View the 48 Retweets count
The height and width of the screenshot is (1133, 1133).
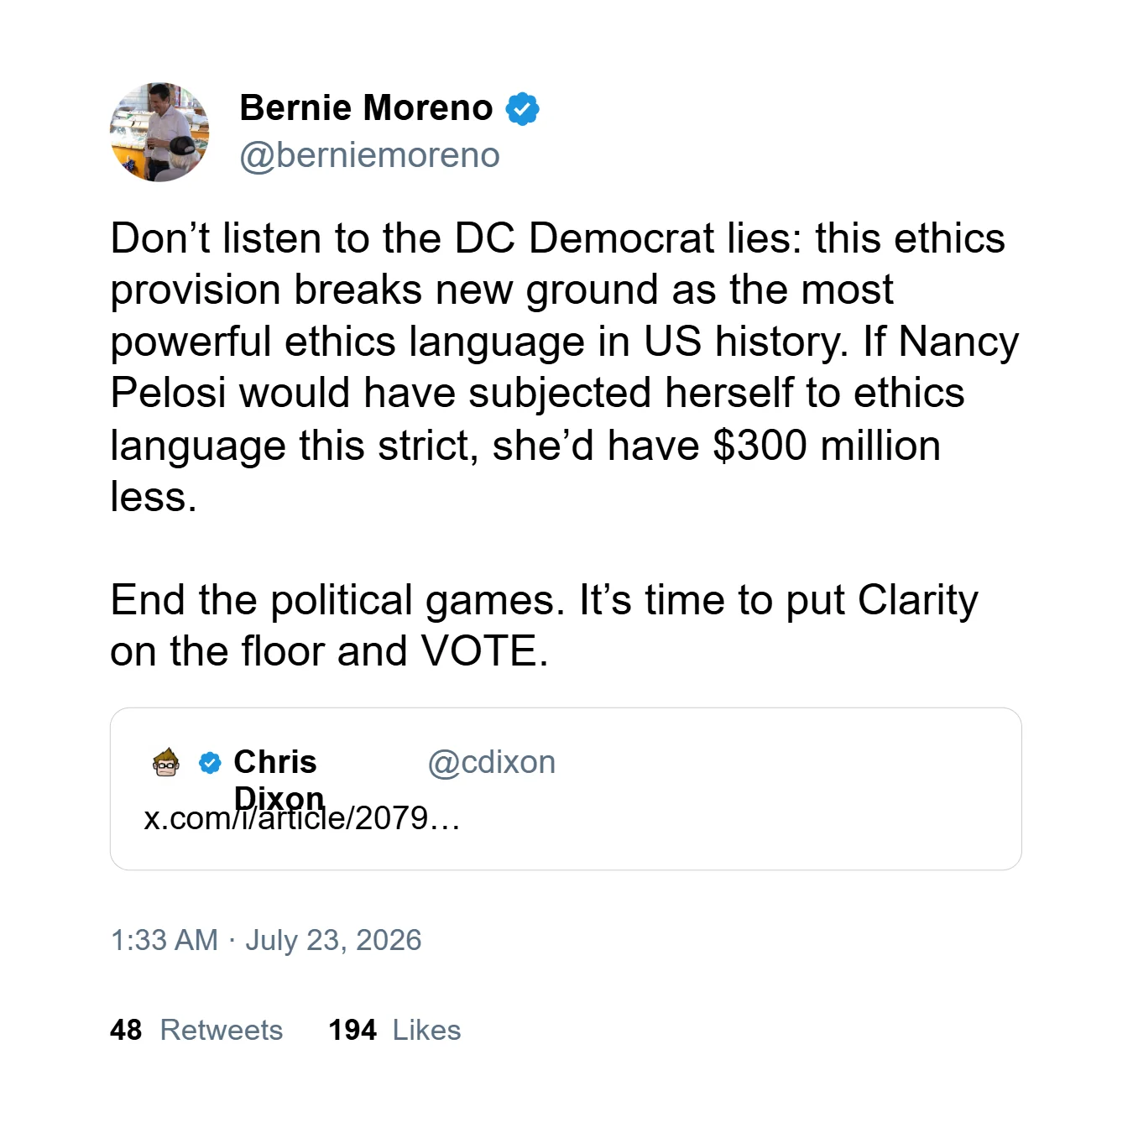(126, 1030)
